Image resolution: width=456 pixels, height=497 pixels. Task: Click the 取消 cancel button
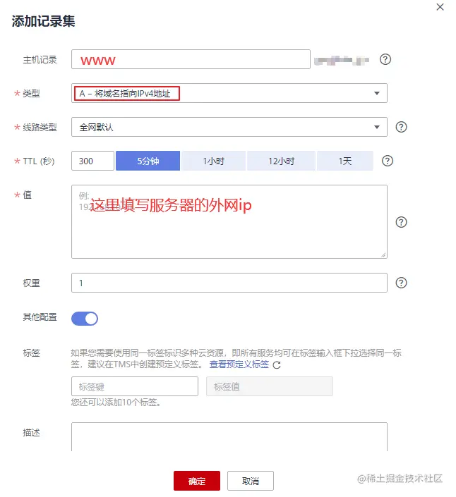[x=251, y=481]
